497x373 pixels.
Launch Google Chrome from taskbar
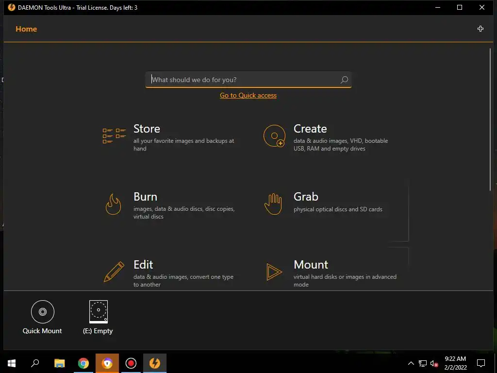pos(83,363)
